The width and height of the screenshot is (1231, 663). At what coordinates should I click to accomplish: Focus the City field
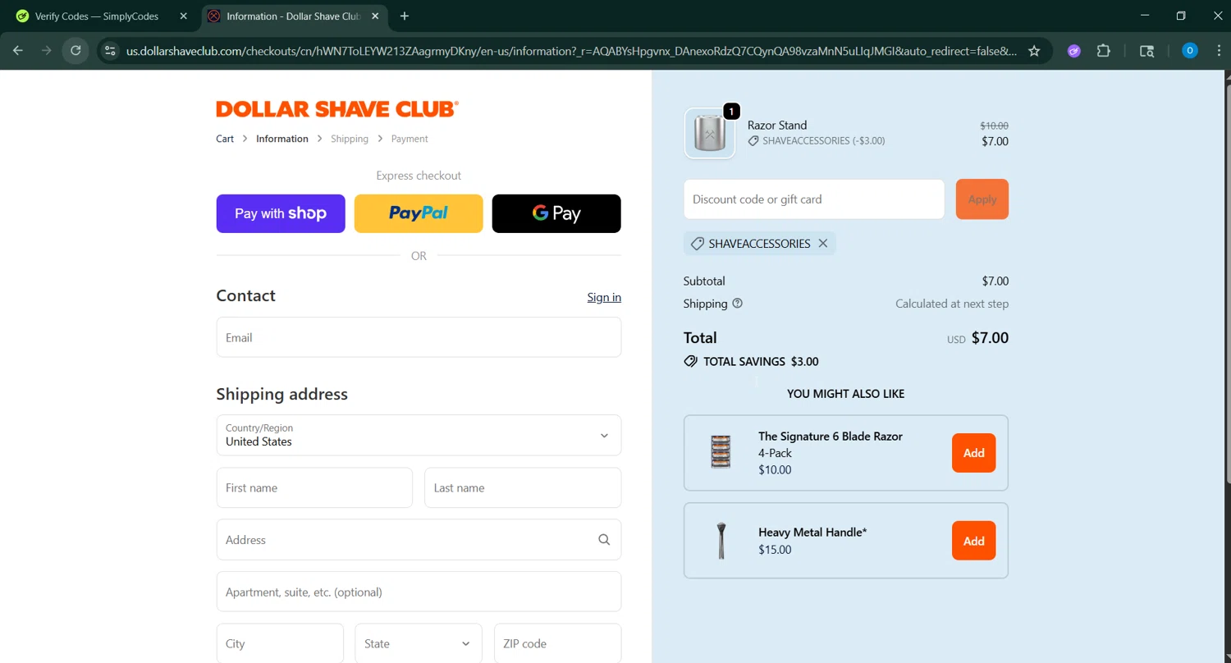tap(280, 644)
